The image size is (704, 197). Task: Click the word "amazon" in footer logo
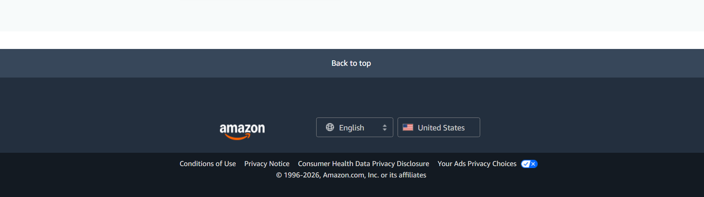[x=242, y=128]
